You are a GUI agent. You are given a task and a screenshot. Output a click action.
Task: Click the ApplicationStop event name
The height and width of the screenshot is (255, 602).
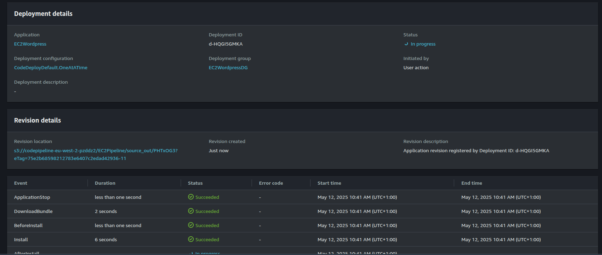(x=32, y=197)
